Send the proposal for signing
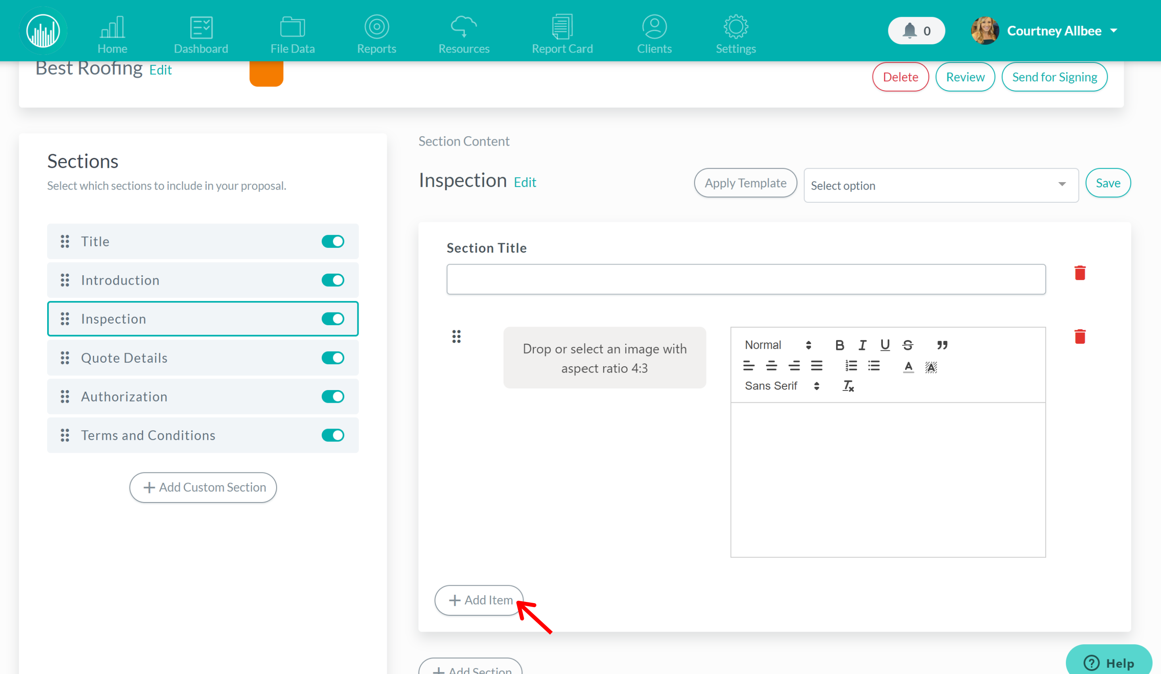This screenshot has height=674, width=1161. pyautogui.click(x=1054, y=77)
